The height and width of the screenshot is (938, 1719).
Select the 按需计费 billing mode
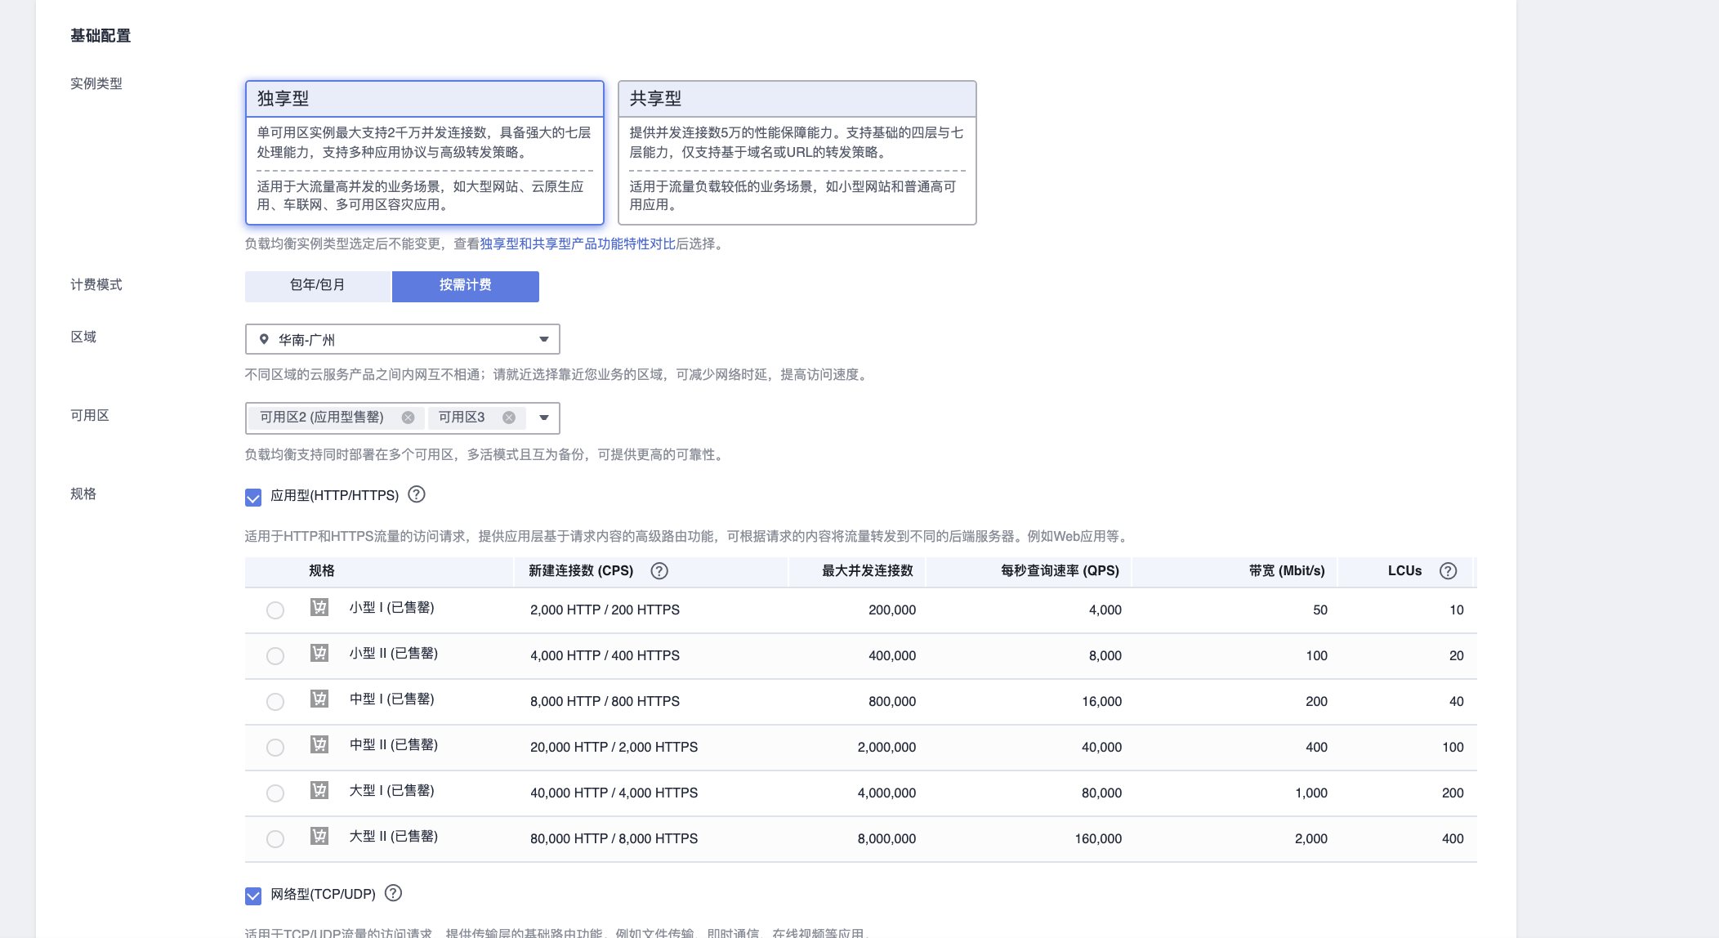click(x=465, y=286)
